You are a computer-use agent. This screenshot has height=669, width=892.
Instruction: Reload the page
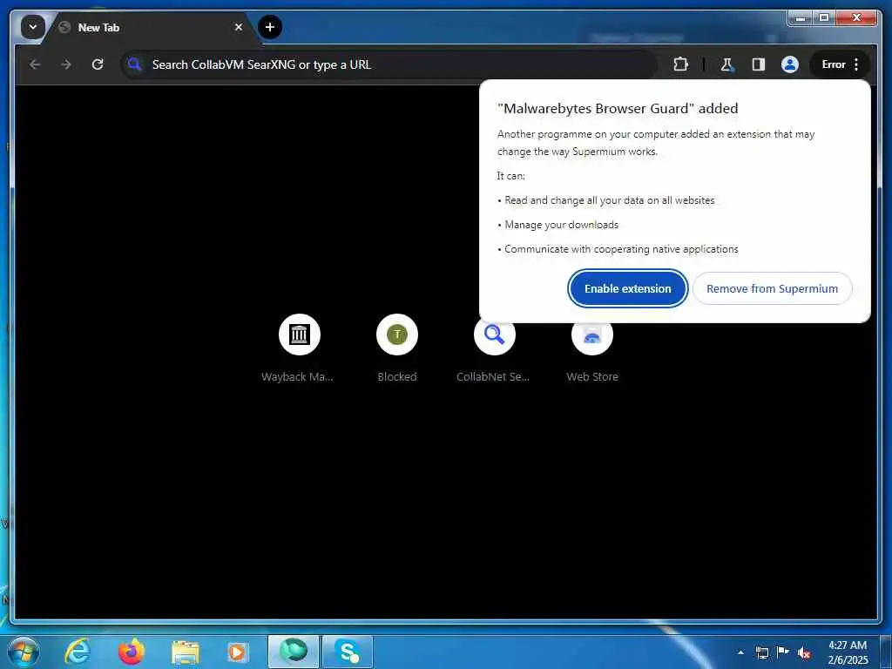[x=98, y=64]
